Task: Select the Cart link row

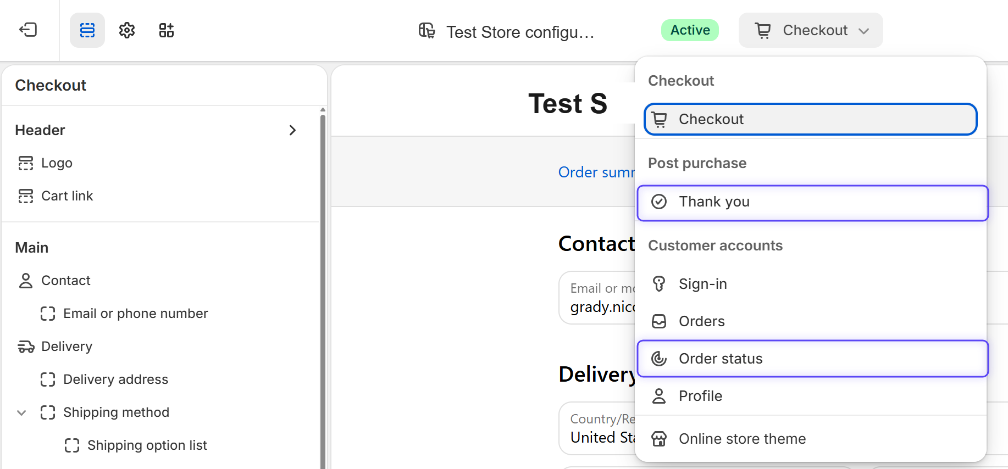Action: (x=159, y=196)
